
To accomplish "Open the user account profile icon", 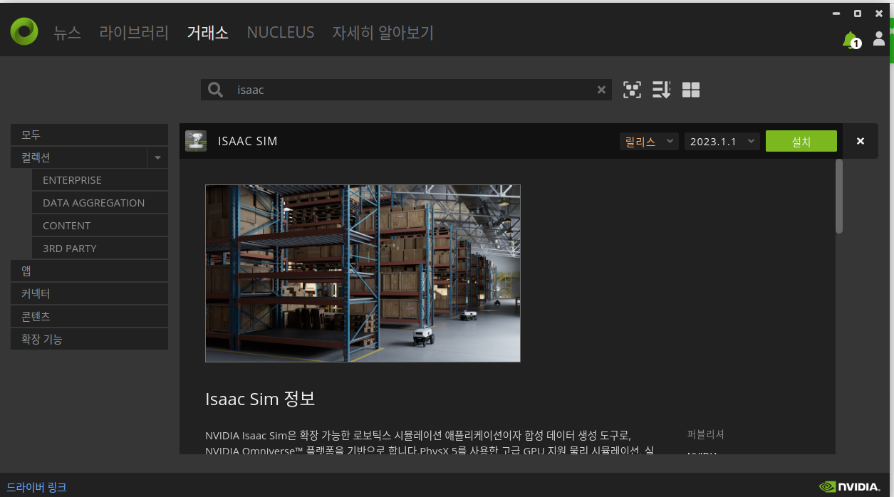I will 879,38.
